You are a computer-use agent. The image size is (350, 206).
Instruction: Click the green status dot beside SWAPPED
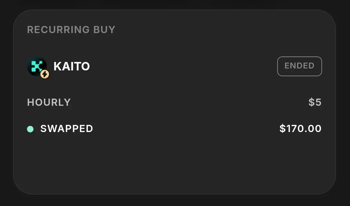(30, 129)
